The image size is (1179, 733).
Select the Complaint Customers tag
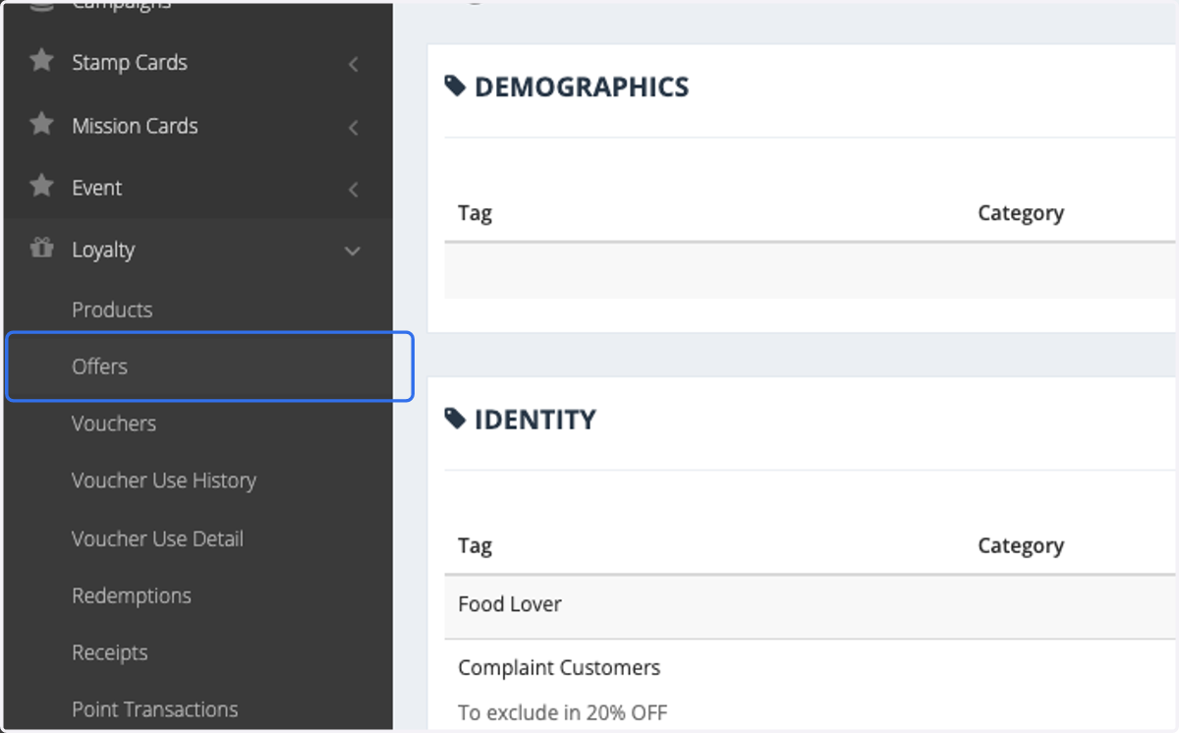click(559, 668)
